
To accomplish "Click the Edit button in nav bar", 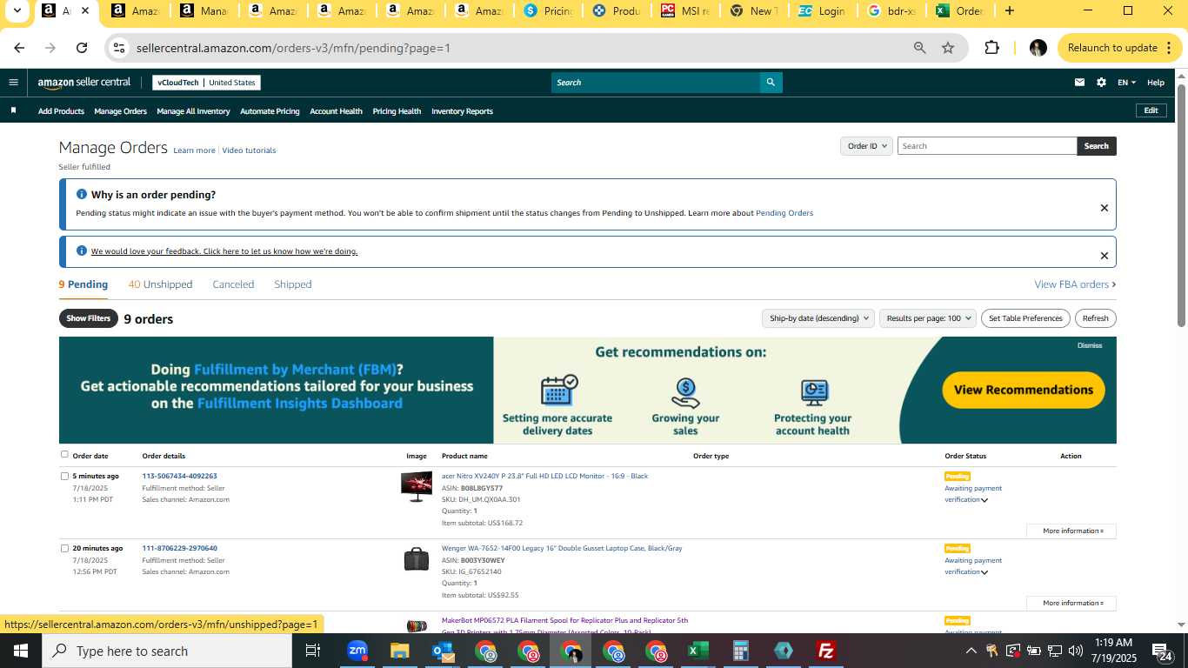I will [1151, 110].
